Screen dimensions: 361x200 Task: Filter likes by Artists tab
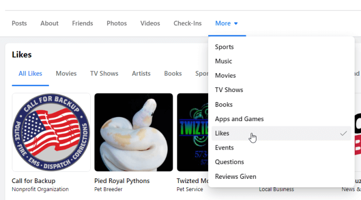coord(141,74)
